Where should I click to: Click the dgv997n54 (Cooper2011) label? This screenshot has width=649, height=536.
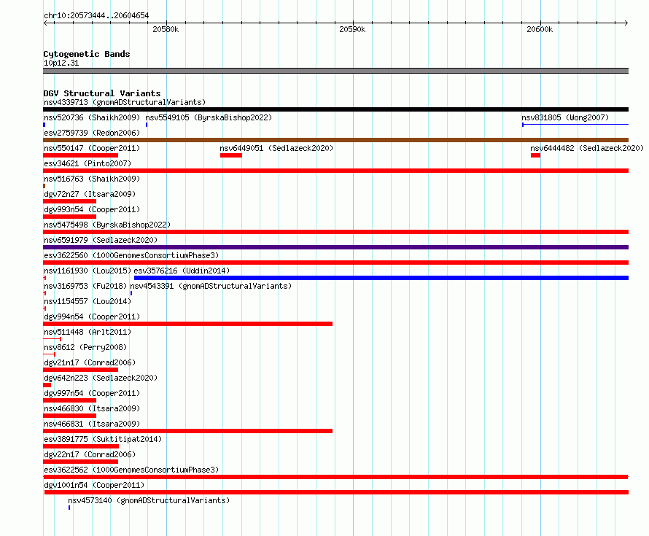pos(92,393)
